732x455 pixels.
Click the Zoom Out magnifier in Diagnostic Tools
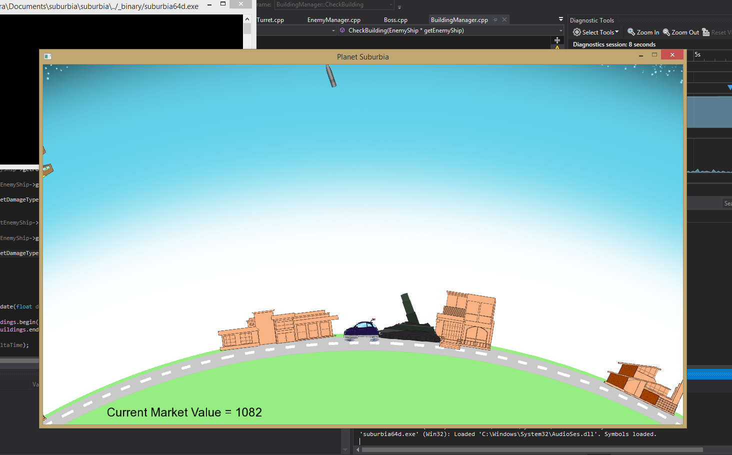click(x=666, y=32)
